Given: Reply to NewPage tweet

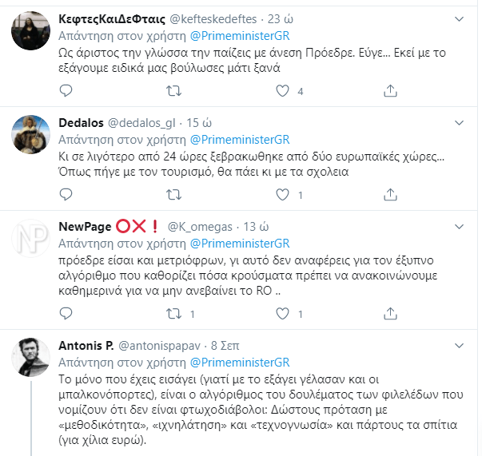Looking at the screenshot, I should [66, 315].
